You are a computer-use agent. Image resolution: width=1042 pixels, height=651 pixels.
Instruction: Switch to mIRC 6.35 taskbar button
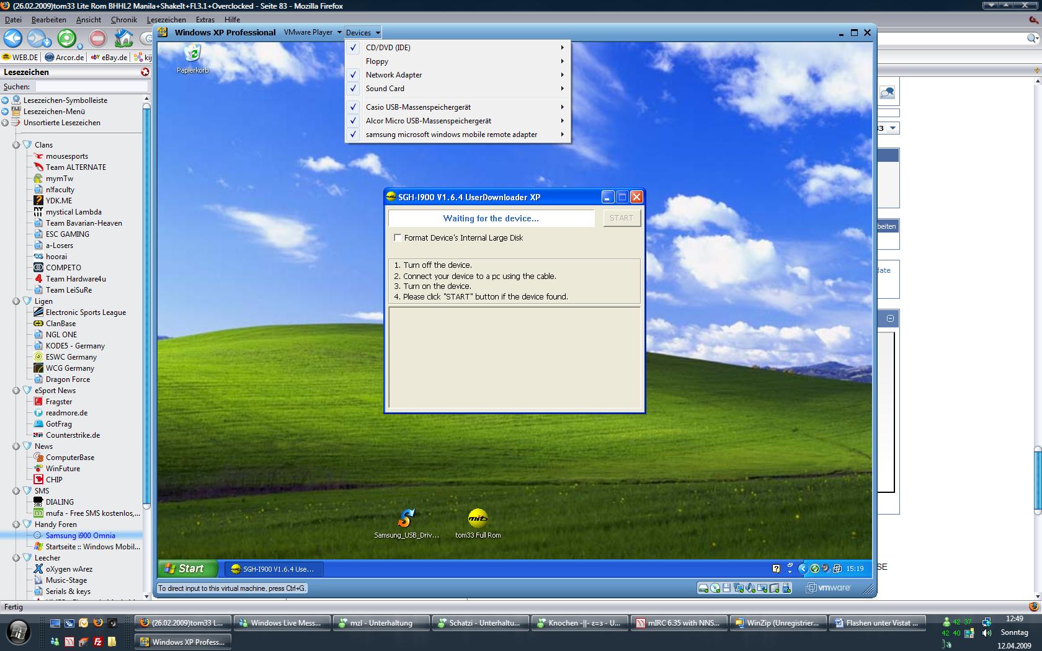(678, 623)
